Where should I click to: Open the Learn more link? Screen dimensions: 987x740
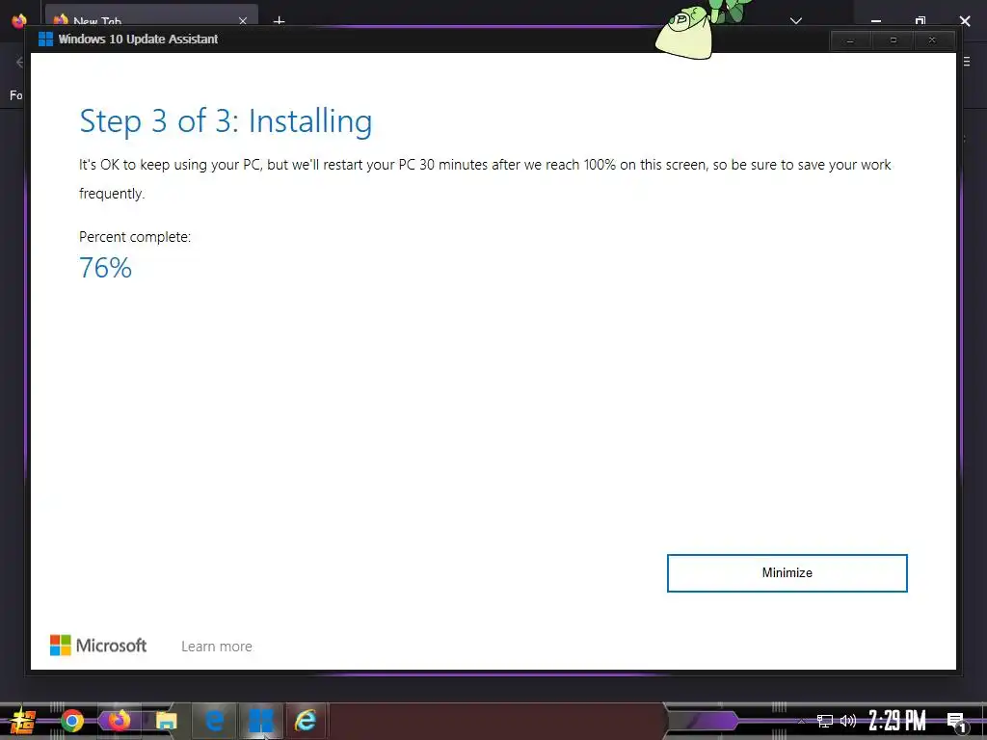coord(217,647)
